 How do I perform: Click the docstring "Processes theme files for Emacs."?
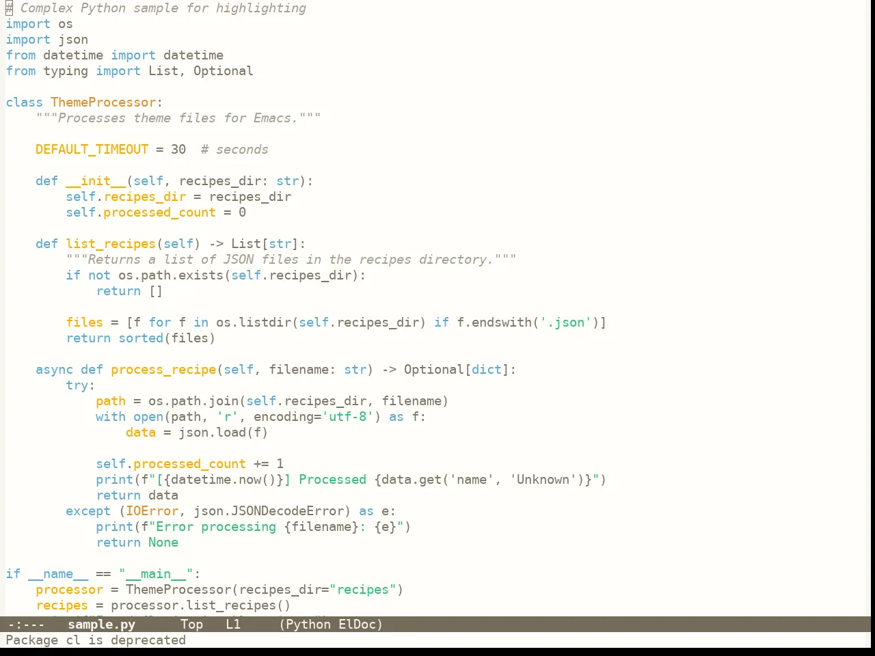(178, 118)
